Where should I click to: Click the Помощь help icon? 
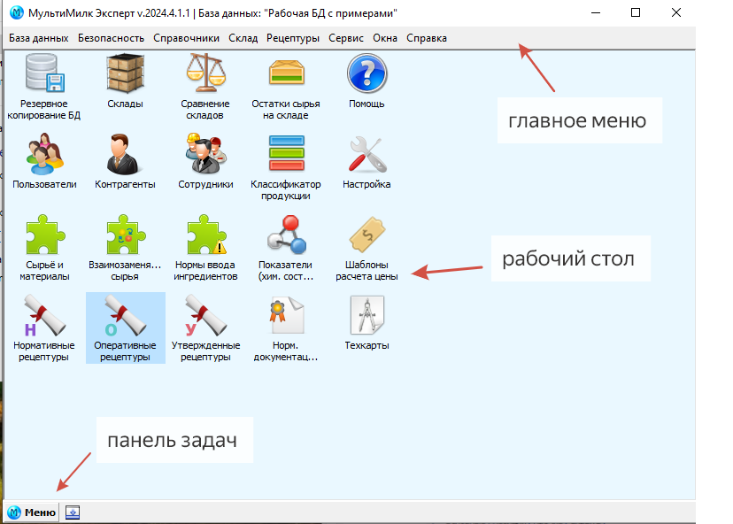(x=366, y=73)
